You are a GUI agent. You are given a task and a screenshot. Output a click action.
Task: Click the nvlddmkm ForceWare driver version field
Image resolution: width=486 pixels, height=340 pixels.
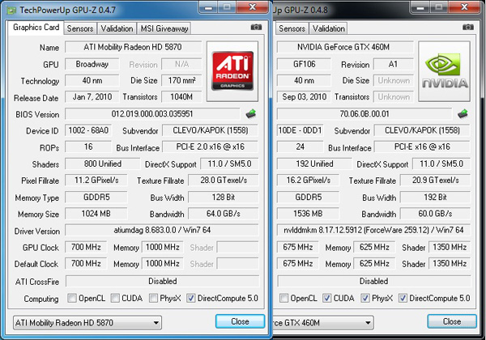coord(373,230)
